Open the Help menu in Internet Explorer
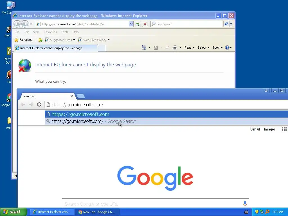This screenshot has width=288, height=216. click(75, 32)
